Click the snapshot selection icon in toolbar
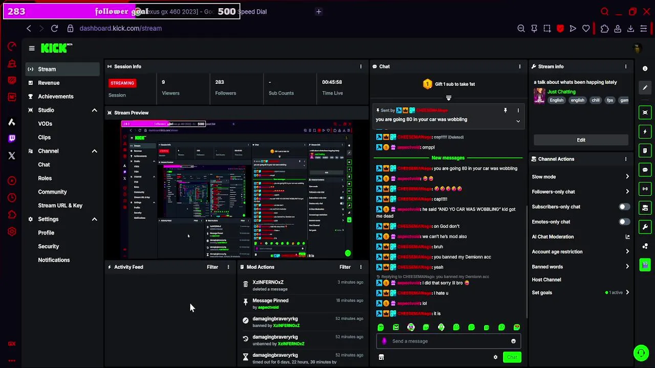Viewport: 655px width, 368px height. pyautogui.click(x=547, y=29)
